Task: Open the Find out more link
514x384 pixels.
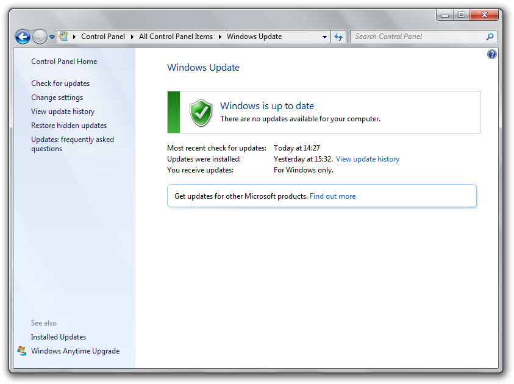Action: tap(332, 196)
